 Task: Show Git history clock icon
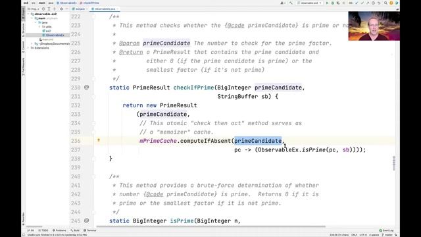pyautogui.click(x=373, y=3)
